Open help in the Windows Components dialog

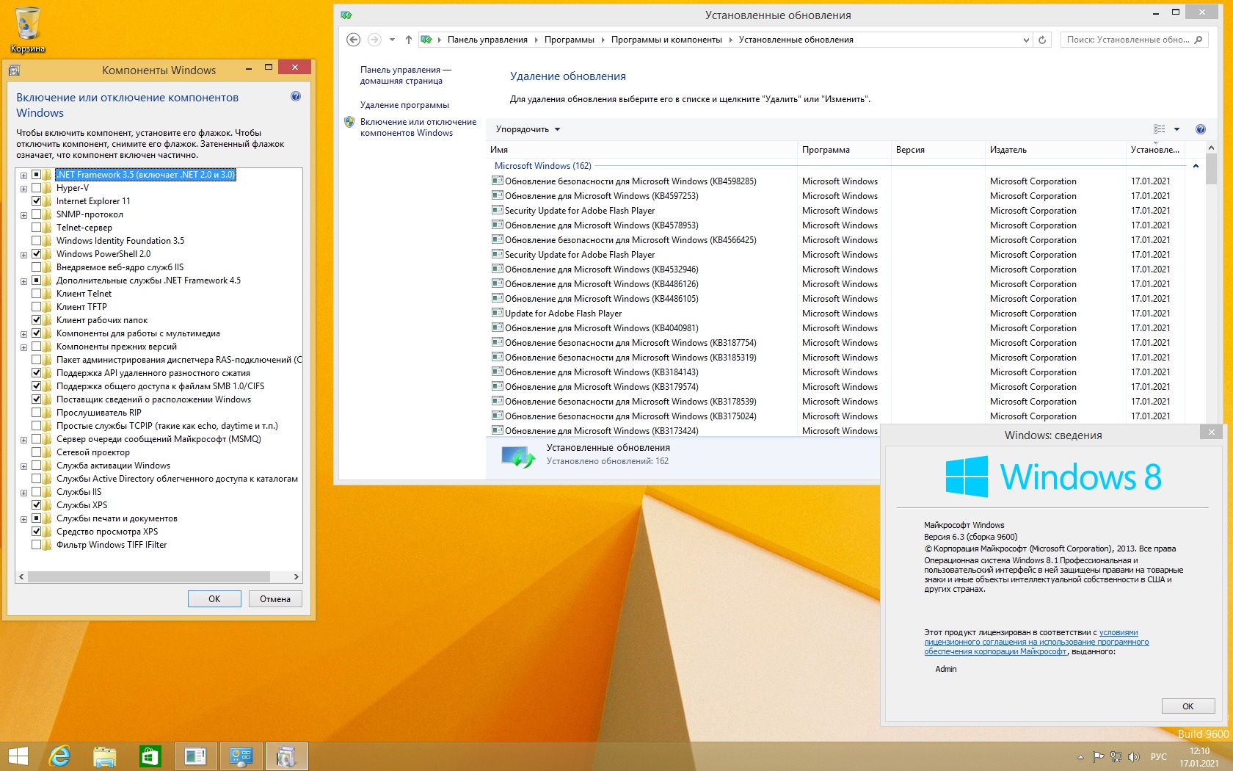tap(296, 96)
